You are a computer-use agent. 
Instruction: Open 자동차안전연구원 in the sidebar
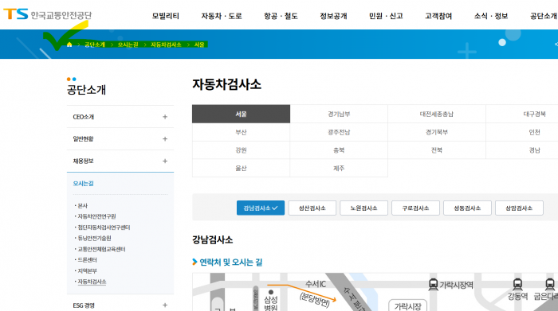[x=96, y=216]
